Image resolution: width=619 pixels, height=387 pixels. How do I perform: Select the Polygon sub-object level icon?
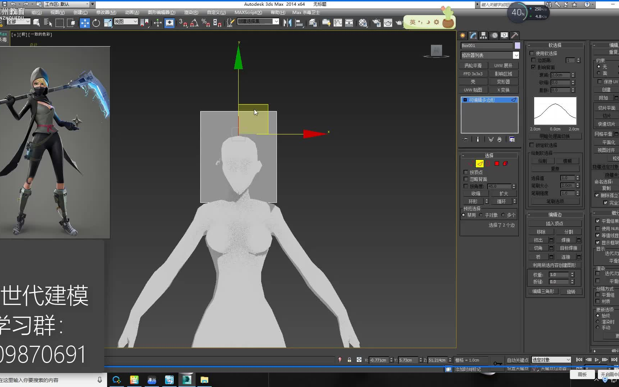click(497, 163)
